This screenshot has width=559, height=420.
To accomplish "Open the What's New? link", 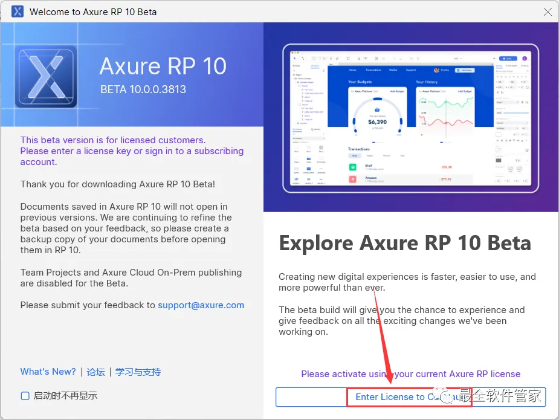I will coord(48,372).
